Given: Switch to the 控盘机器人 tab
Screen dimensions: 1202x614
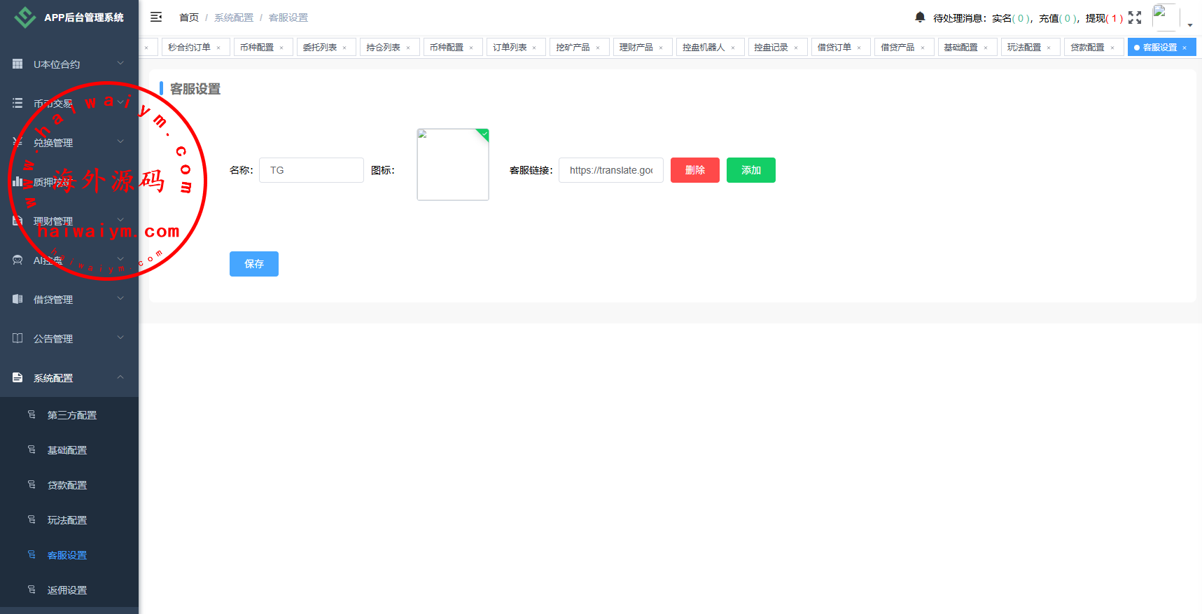Looking at the screenshot, I should pos(703,47).
